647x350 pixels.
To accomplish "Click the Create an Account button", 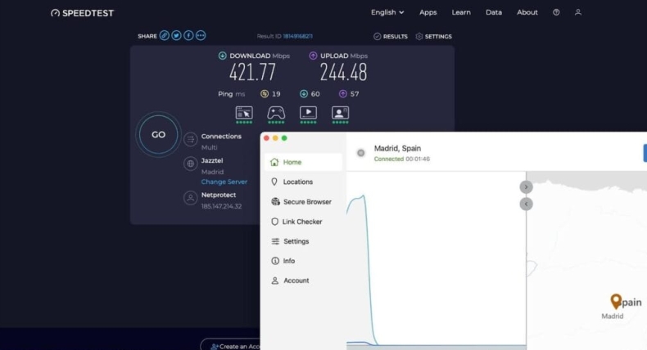I will pos(231,346).
